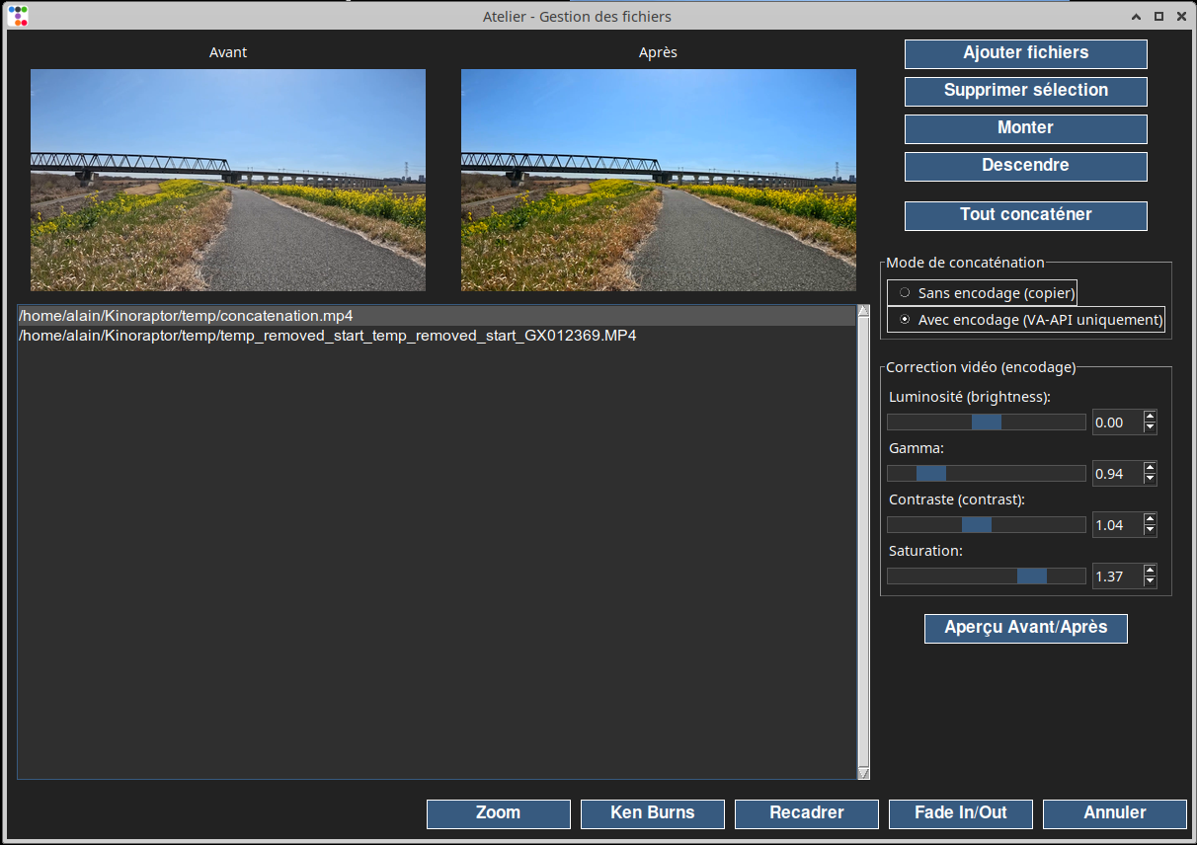
Task: Click Supprimer sélection button
Action: [x=1025, y=91]
